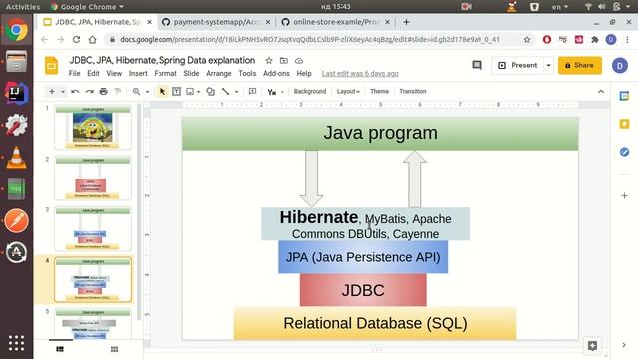Select slide 1 thumbnail with SpongeBob image
This screenshot has width=638, height=359.
click(x=93, y=127)
